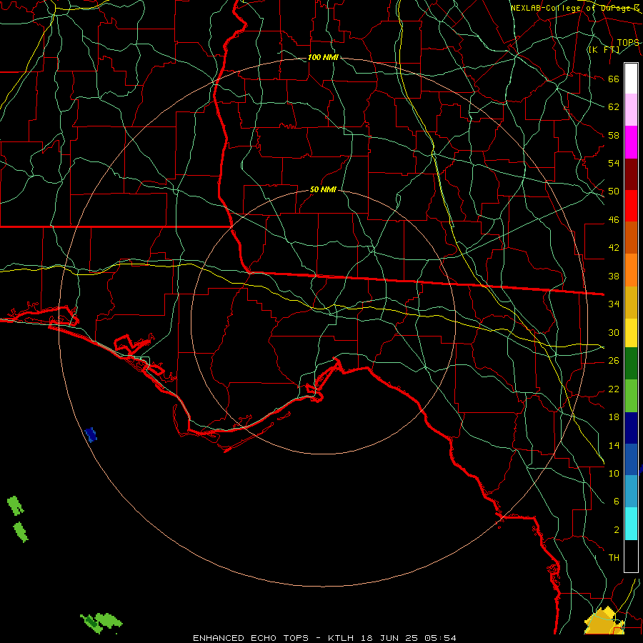This screenshot has width=643, height=643.
Task: Pick the medium blue legend swatch
Action: click(x=631, y=459)
